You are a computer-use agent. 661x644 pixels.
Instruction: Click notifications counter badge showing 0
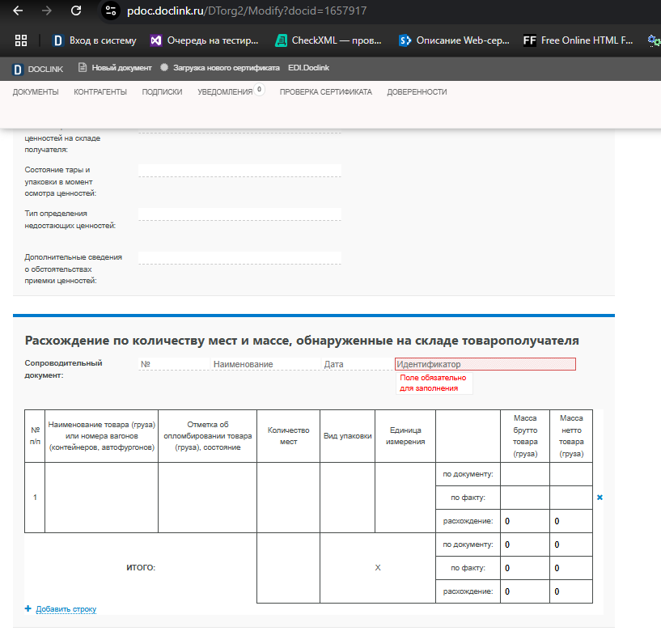(259, 89)
